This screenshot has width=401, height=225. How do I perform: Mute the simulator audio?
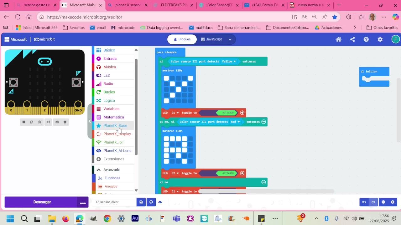click(48, 122)
